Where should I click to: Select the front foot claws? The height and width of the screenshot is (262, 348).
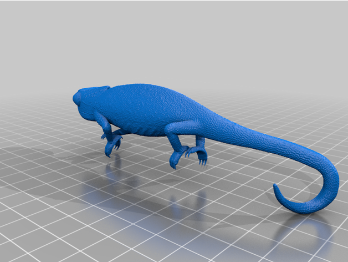click(x=112, y=145)
